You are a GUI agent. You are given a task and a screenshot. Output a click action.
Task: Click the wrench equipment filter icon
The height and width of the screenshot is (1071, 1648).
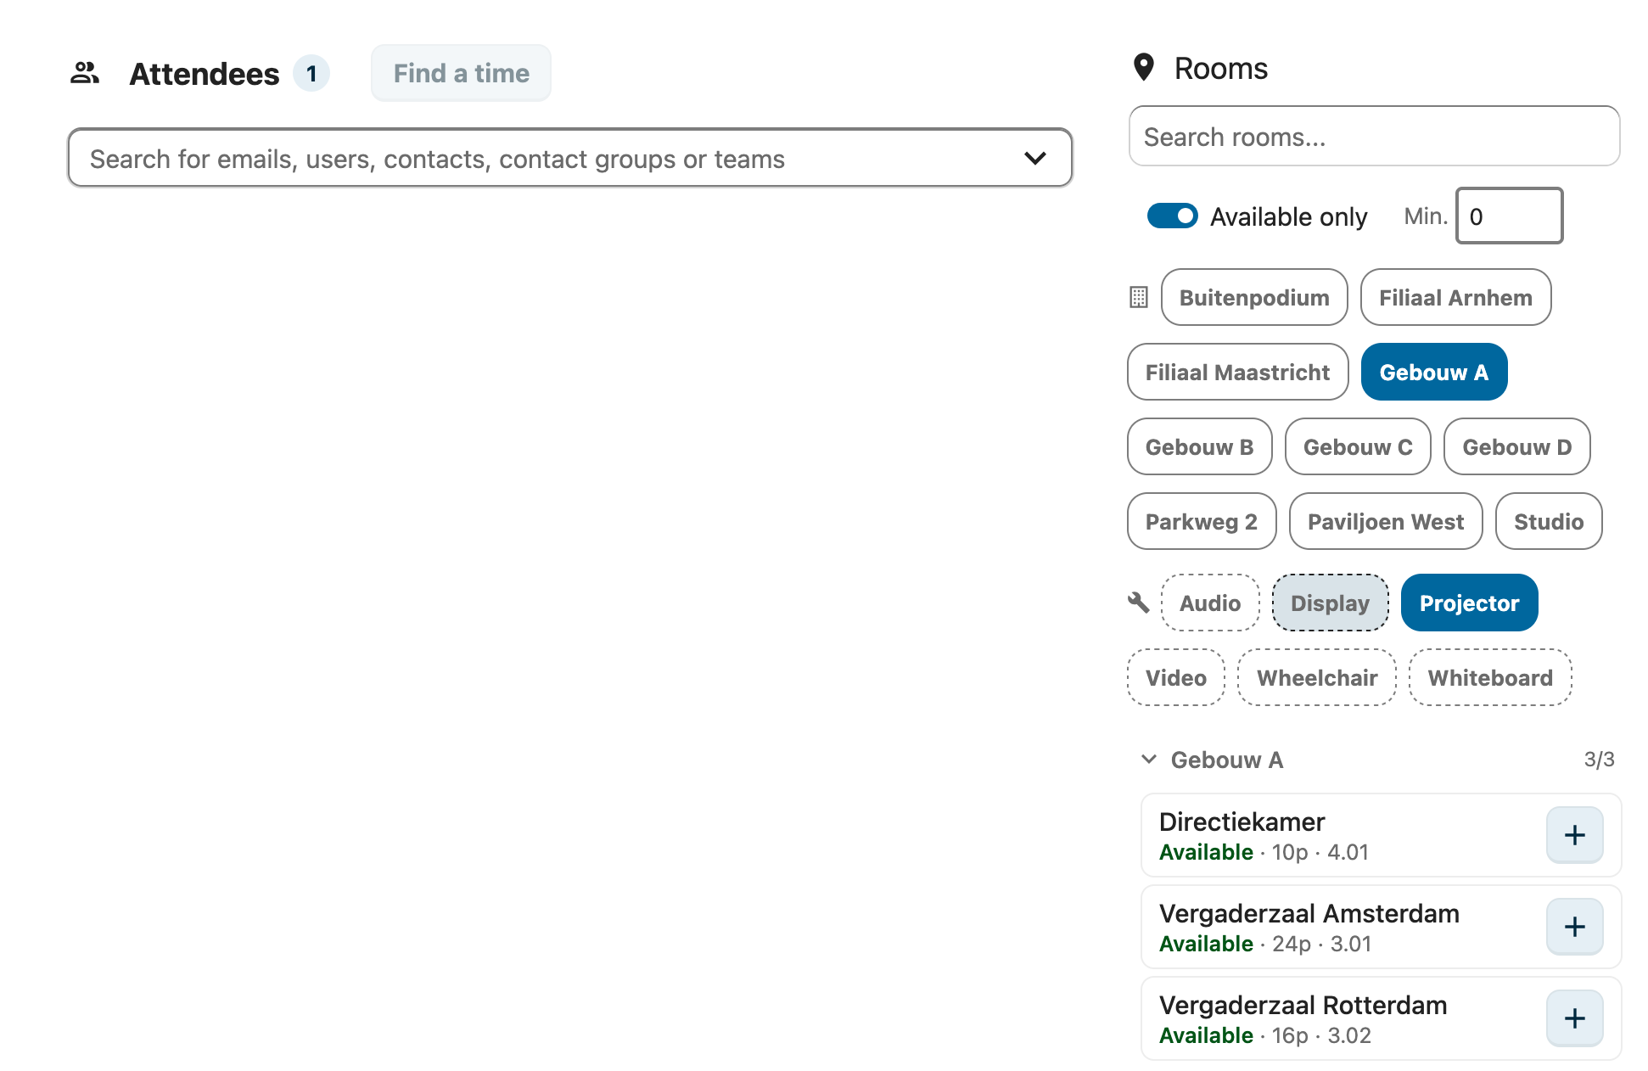point(1138,603)
